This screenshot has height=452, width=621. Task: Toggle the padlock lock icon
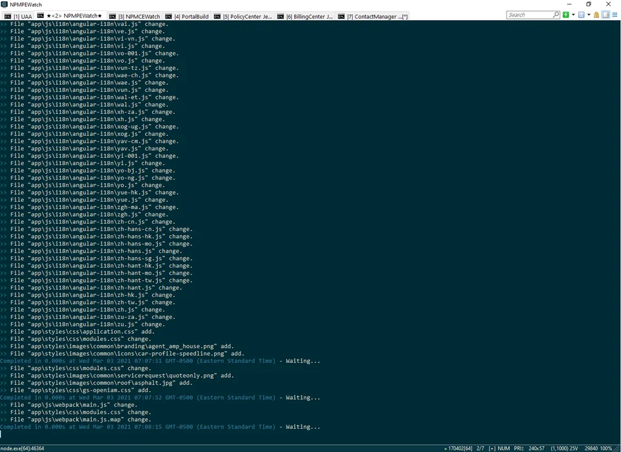pos(596,15)
